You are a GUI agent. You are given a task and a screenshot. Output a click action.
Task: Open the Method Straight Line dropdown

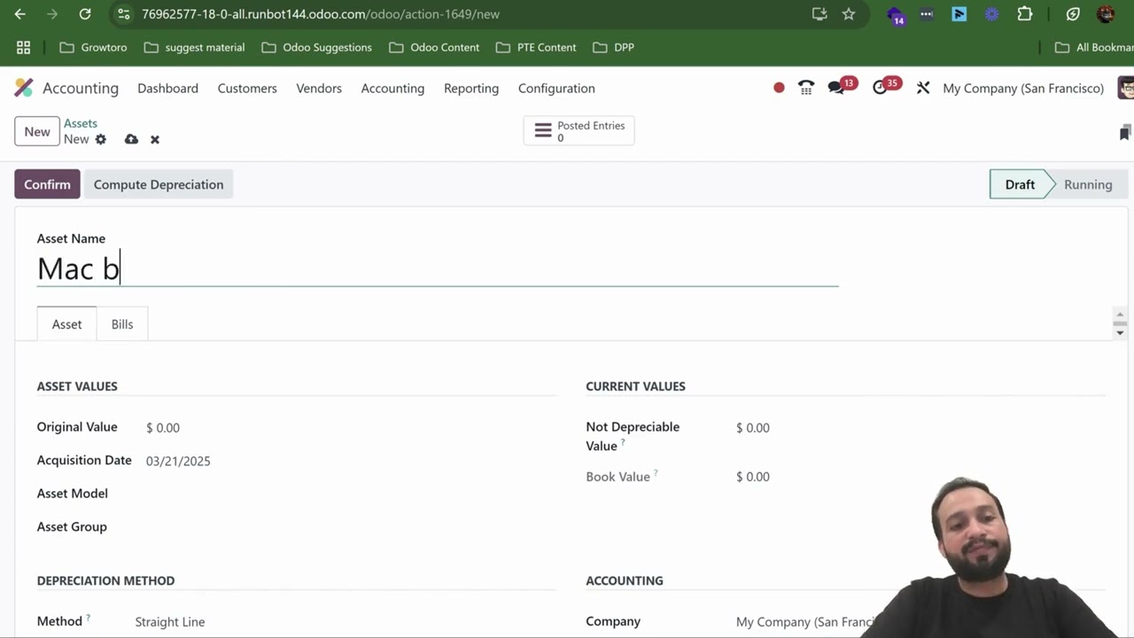[x=344, y=621]
